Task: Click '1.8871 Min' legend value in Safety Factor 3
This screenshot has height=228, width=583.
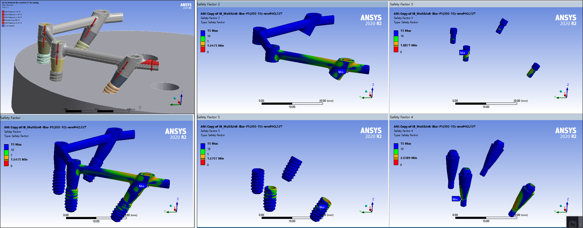Action: (409, 46)
